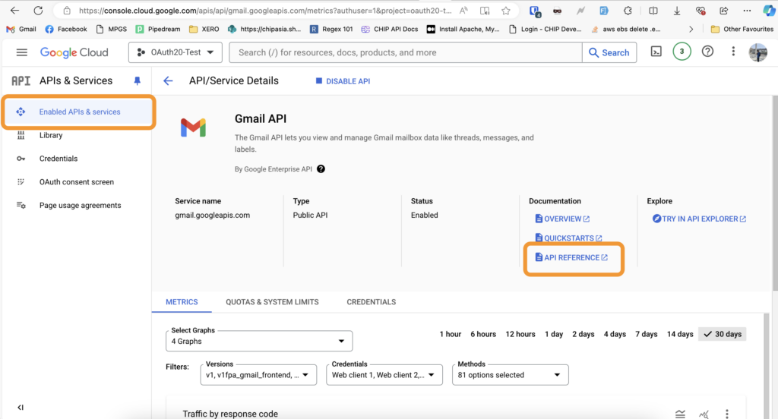Image resolution: width=778 pixels, height=419 pixels.
Task: Pin APIs & Services with the pin icon
Action: point(138,80)
